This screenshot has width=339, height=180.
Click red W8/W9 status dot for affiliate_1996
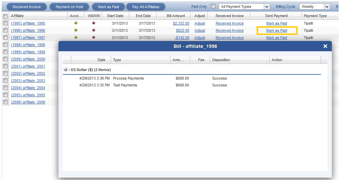point(94,30)
